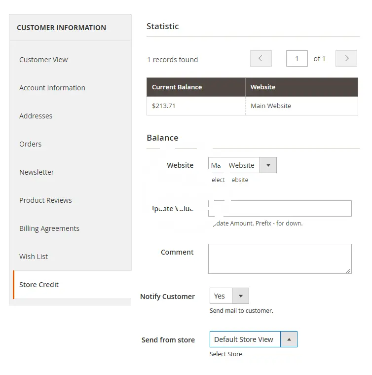Open the Website dropdown
Screen dimensions: 372x375
click(242, 165)
